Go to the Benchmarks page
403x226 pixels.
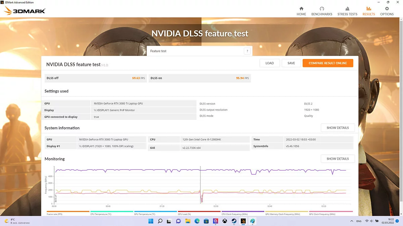click(322, 11)
